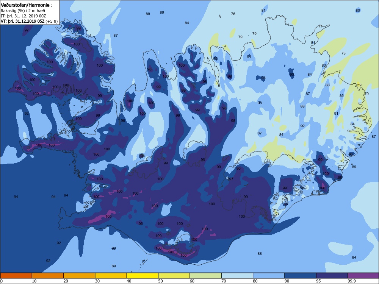379x284 pixels.
Task: Click the '83' humidity value on the map
Action: (324, 65)
